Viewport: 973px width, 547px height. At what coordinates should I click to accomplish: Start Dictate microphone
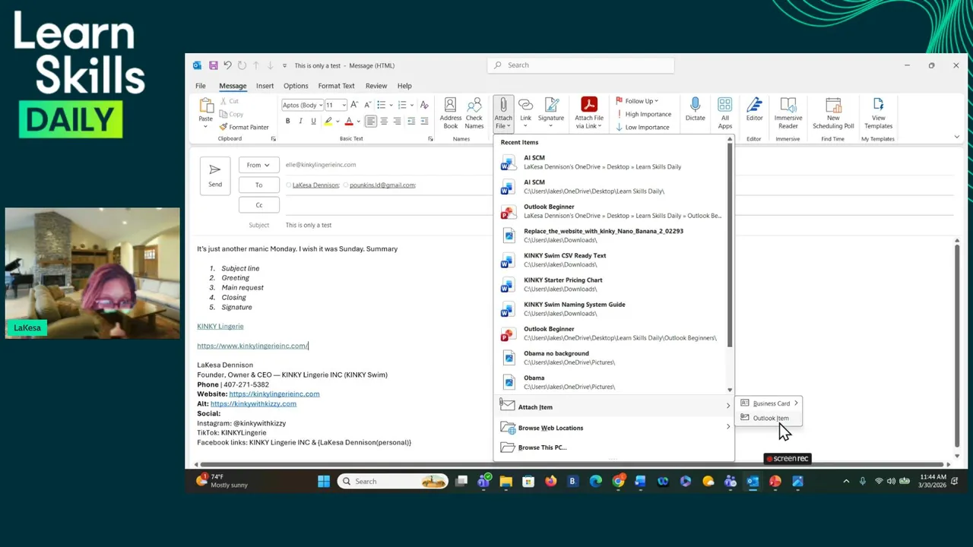point(695,110)
